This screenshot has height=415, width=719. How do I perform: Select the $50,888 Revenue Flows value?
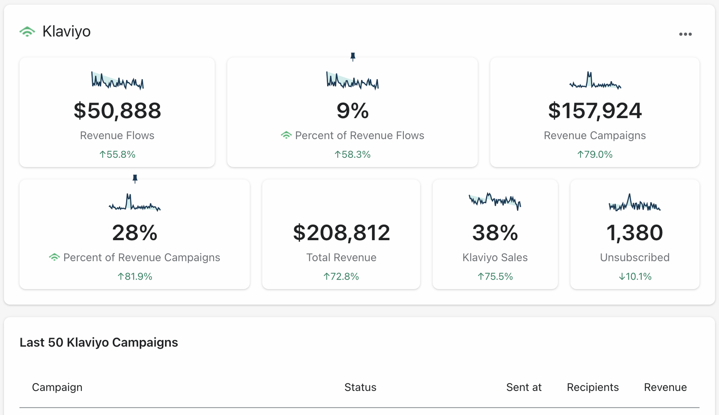(117, 111)
